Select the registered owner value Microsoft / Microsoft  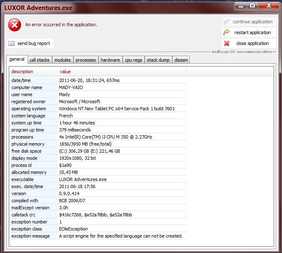tap(79, 102)
